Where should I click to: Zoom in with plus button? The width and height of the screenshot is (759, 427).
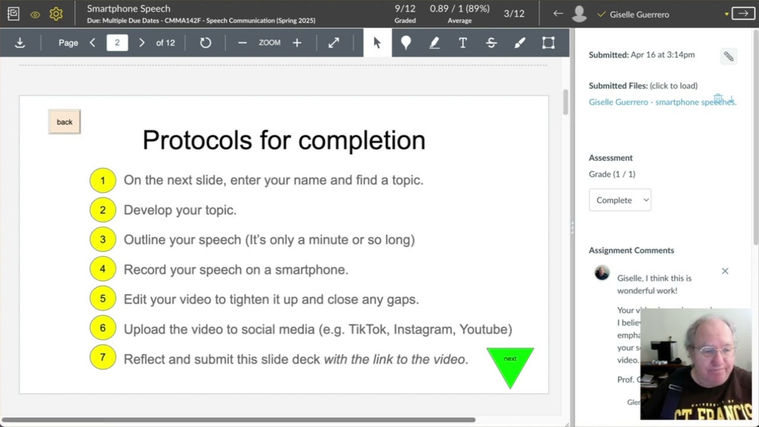pyautogui.click(x=297, y=43)
